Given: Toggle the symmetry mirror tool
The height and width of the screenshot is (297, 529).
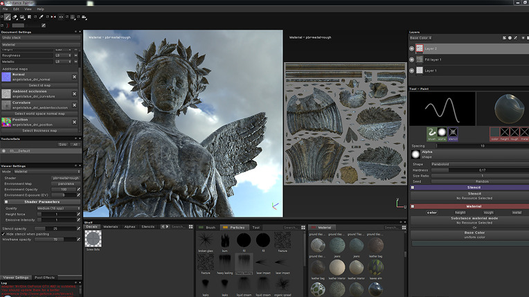Looking at the screenshot, I should coord(53,17).
